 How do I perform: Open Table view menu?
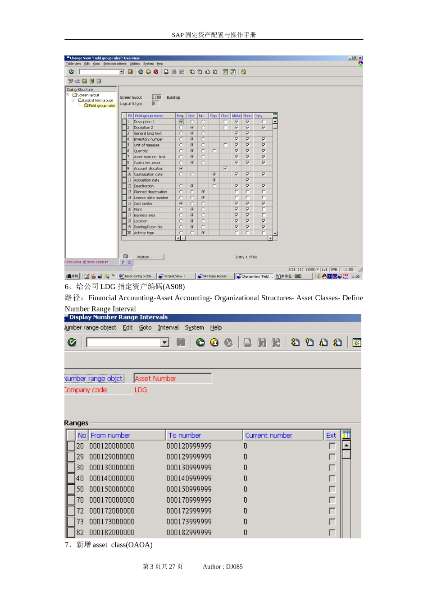point(73,64)
